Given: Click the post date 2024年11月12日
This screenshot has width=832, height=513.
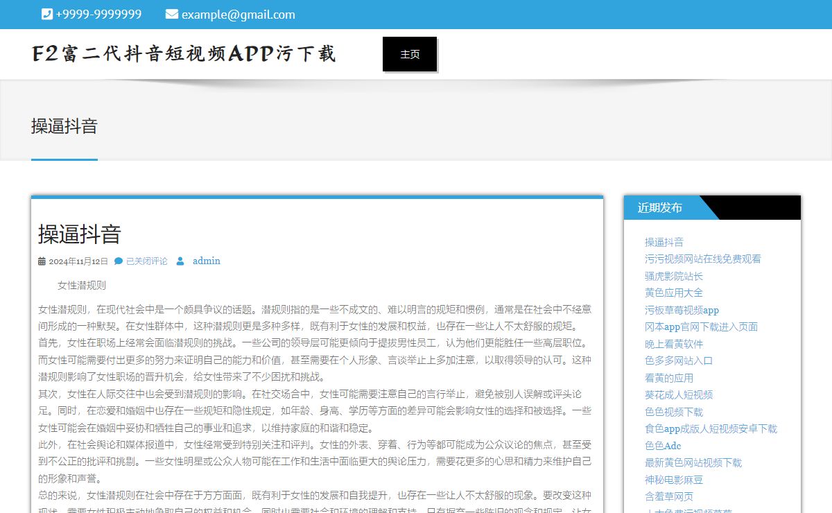Looking at the screenshot, I should (x=78, y=261).
